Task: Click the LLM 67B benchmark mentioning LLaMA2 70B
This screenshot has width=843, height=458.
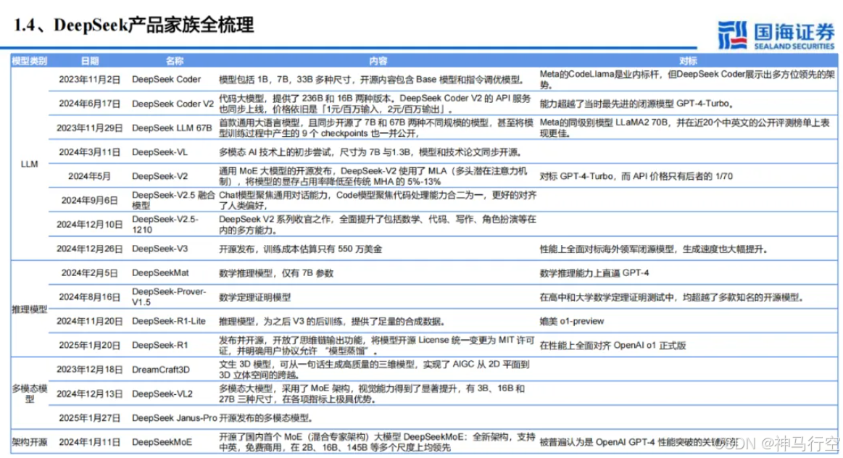Action: (684, 128)
